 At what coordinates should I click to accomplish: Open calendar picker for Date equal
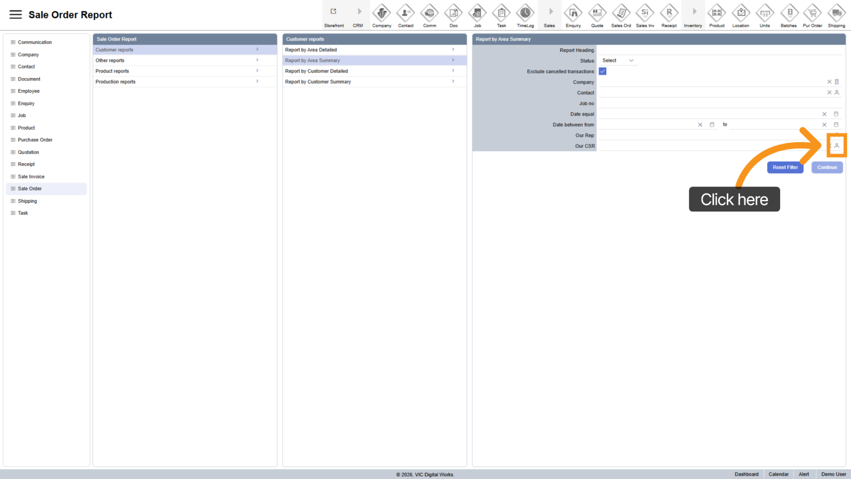[836, 114]
